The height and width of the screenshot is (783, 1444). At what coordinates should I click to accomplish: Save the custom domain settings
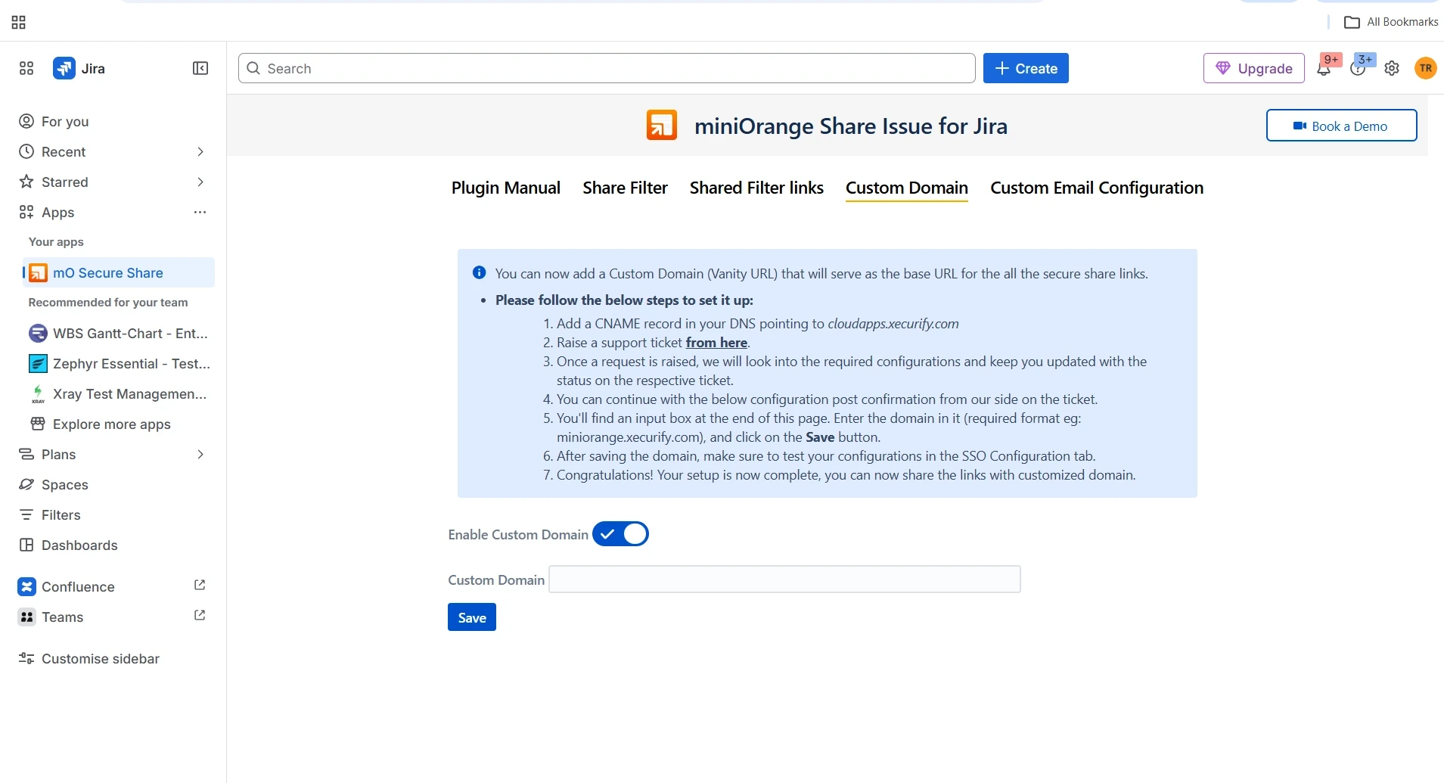click(472, 617)
